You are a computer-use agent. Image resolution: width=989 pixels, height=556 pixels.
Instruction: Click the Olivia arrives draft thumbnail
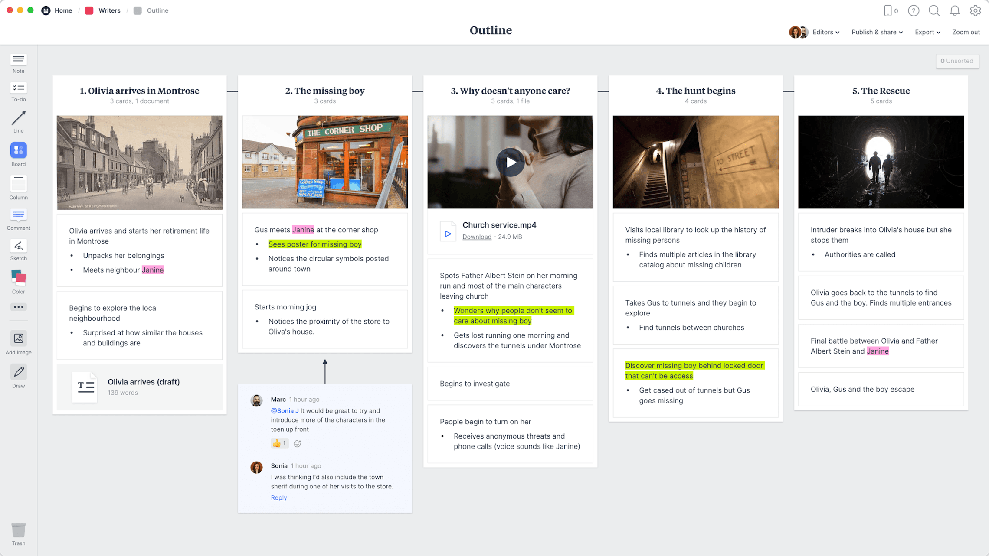click(x=85, y=387)
